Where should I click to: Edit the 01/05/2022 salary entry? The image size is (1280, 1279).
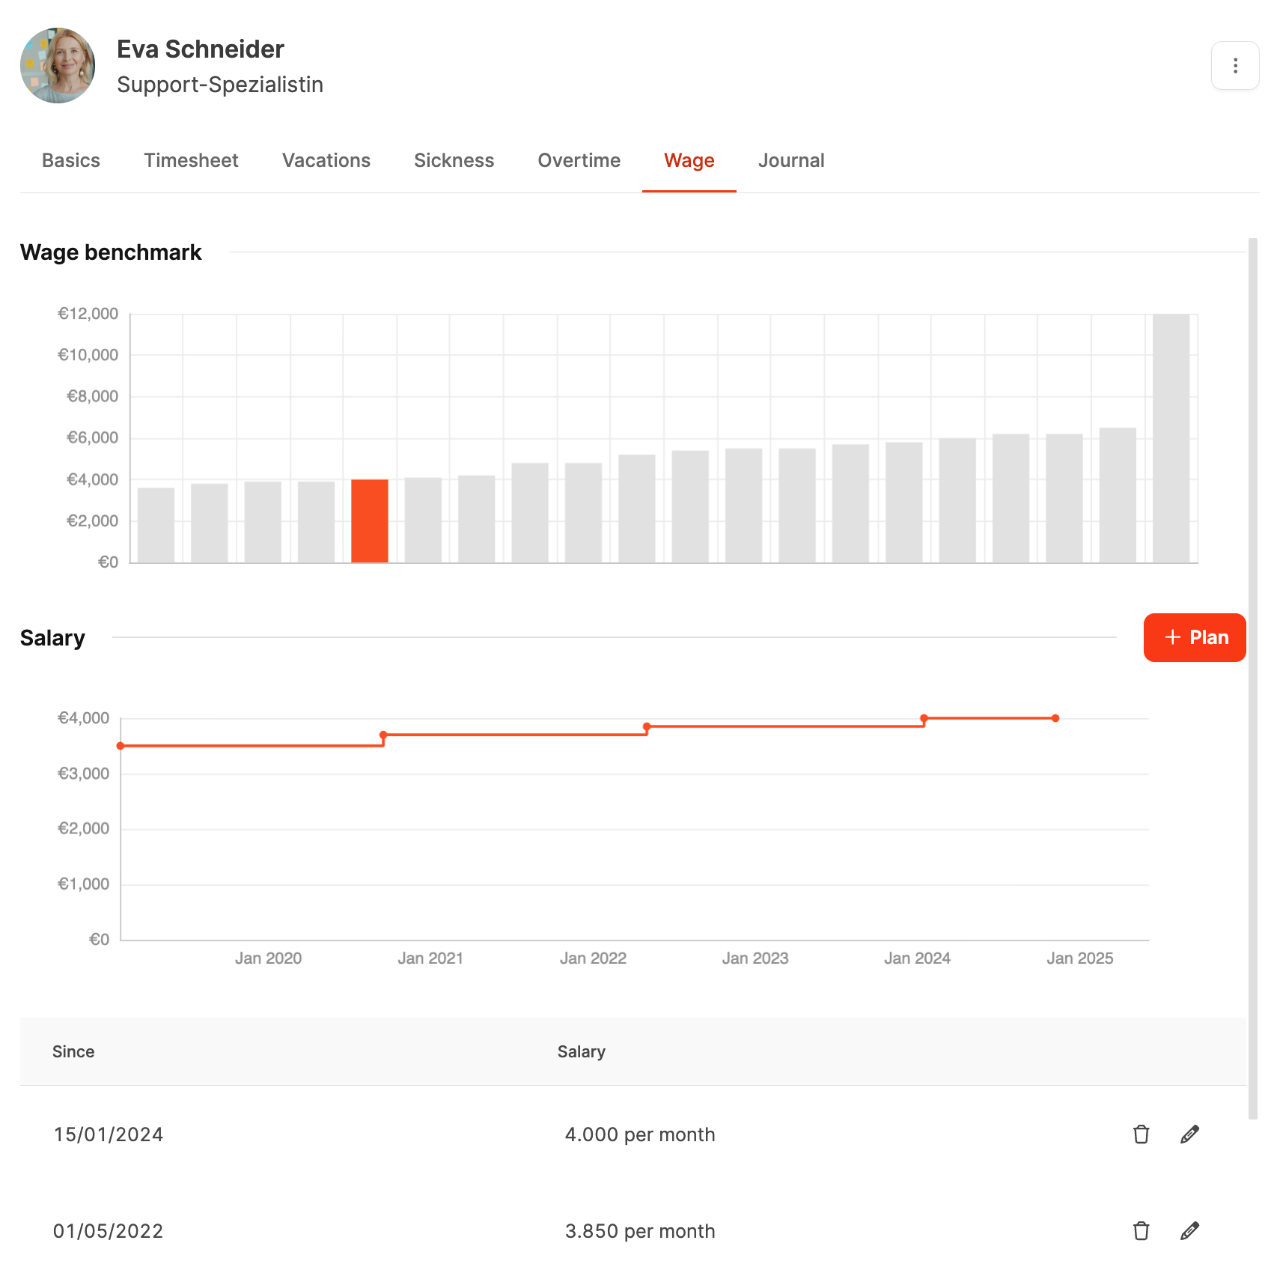coord(1189,1231)
